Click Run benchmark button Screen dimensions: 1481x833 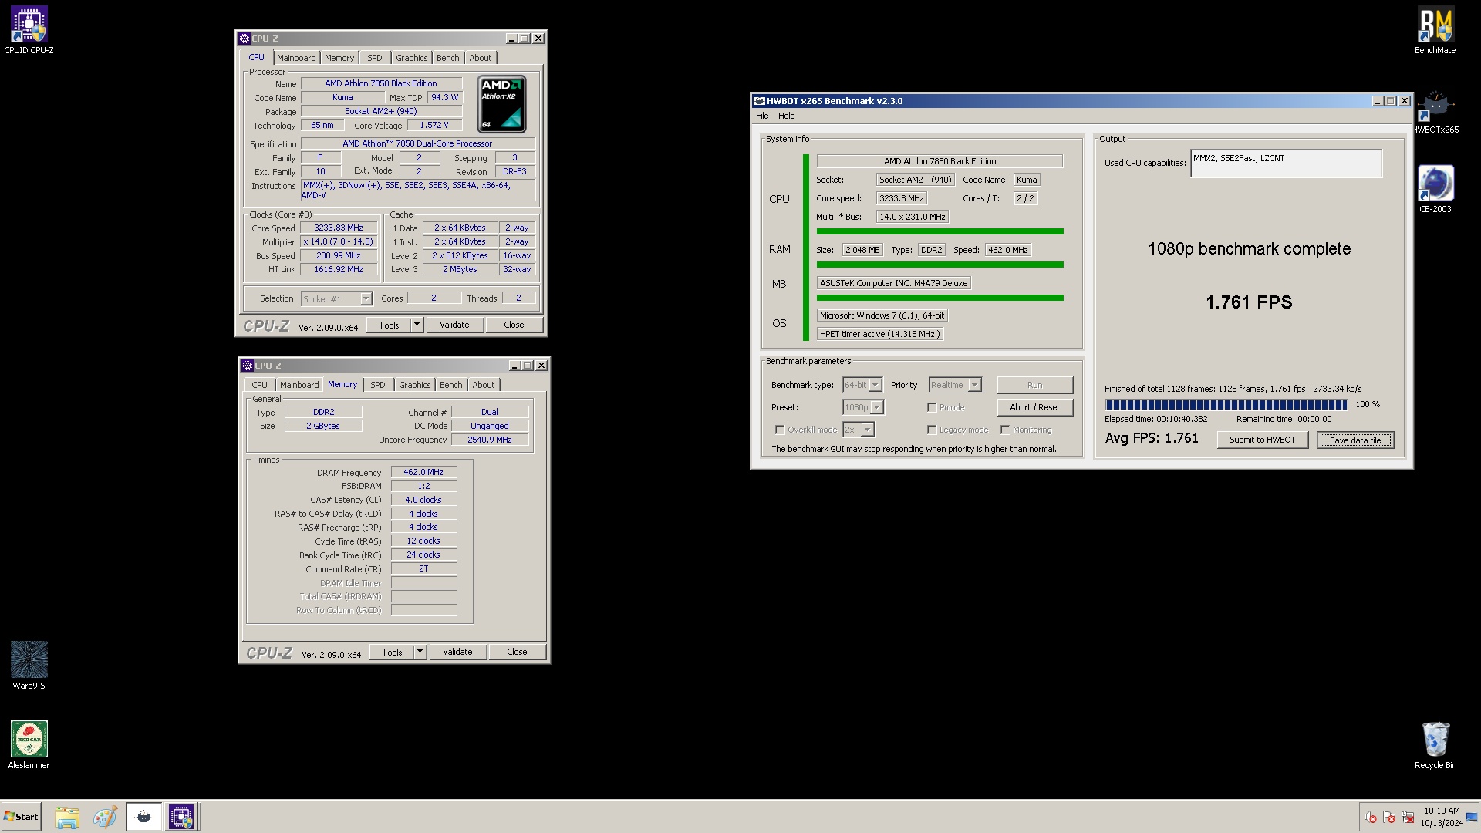1035,385
